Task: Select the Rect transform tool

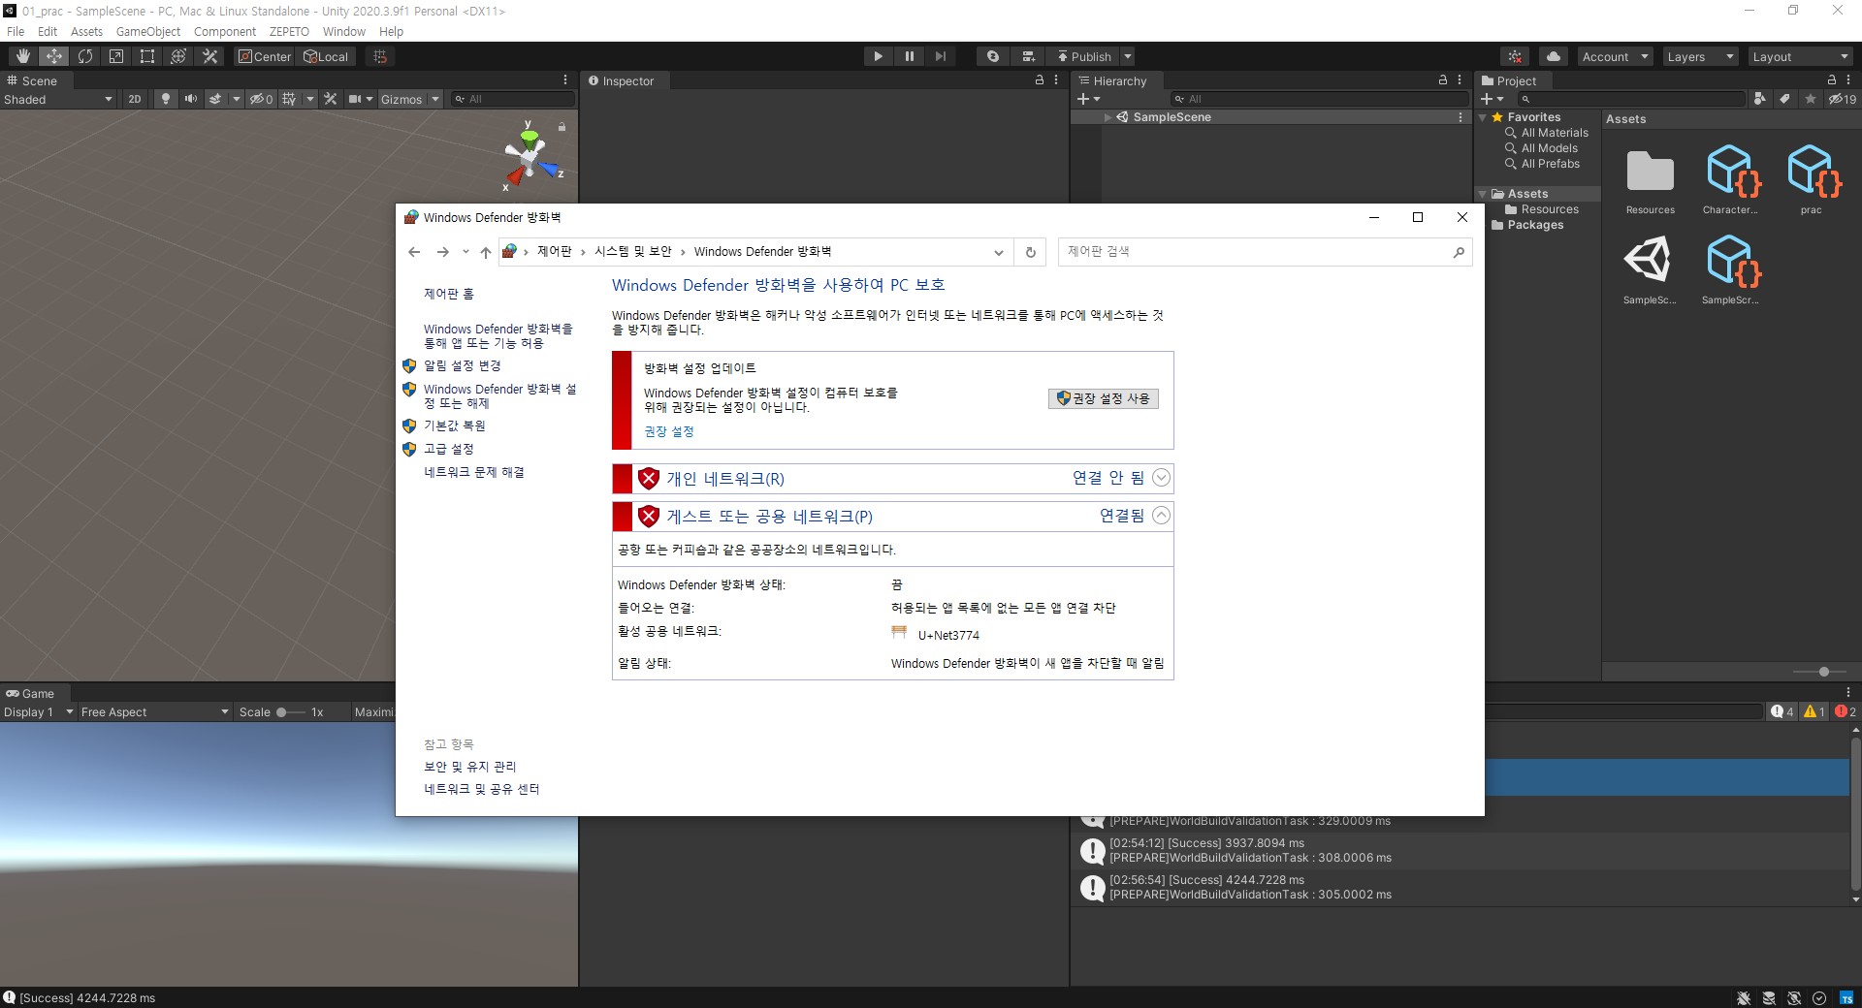Action: (147, 56)
